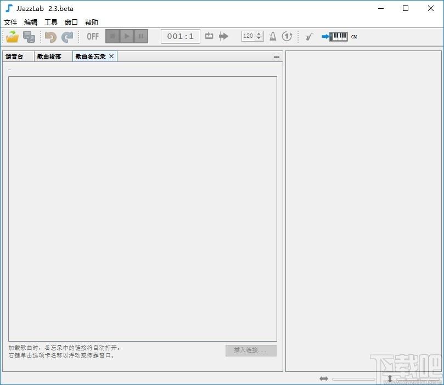Toggle loop playback icon

[x=209, y=36]
